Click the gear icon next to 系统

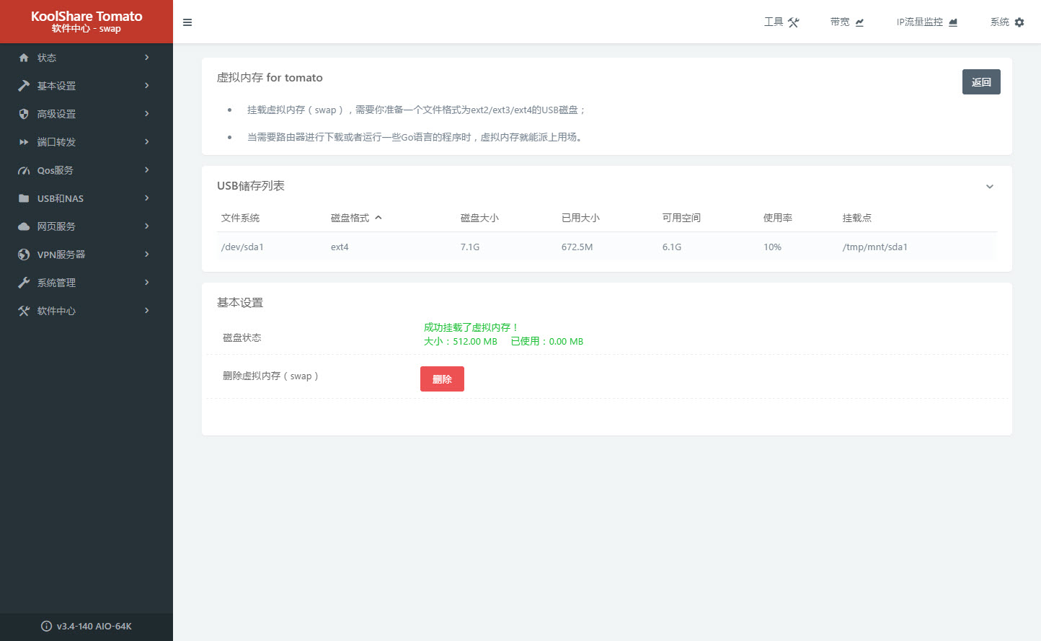pyautogui.click(x=1019, y=22)
